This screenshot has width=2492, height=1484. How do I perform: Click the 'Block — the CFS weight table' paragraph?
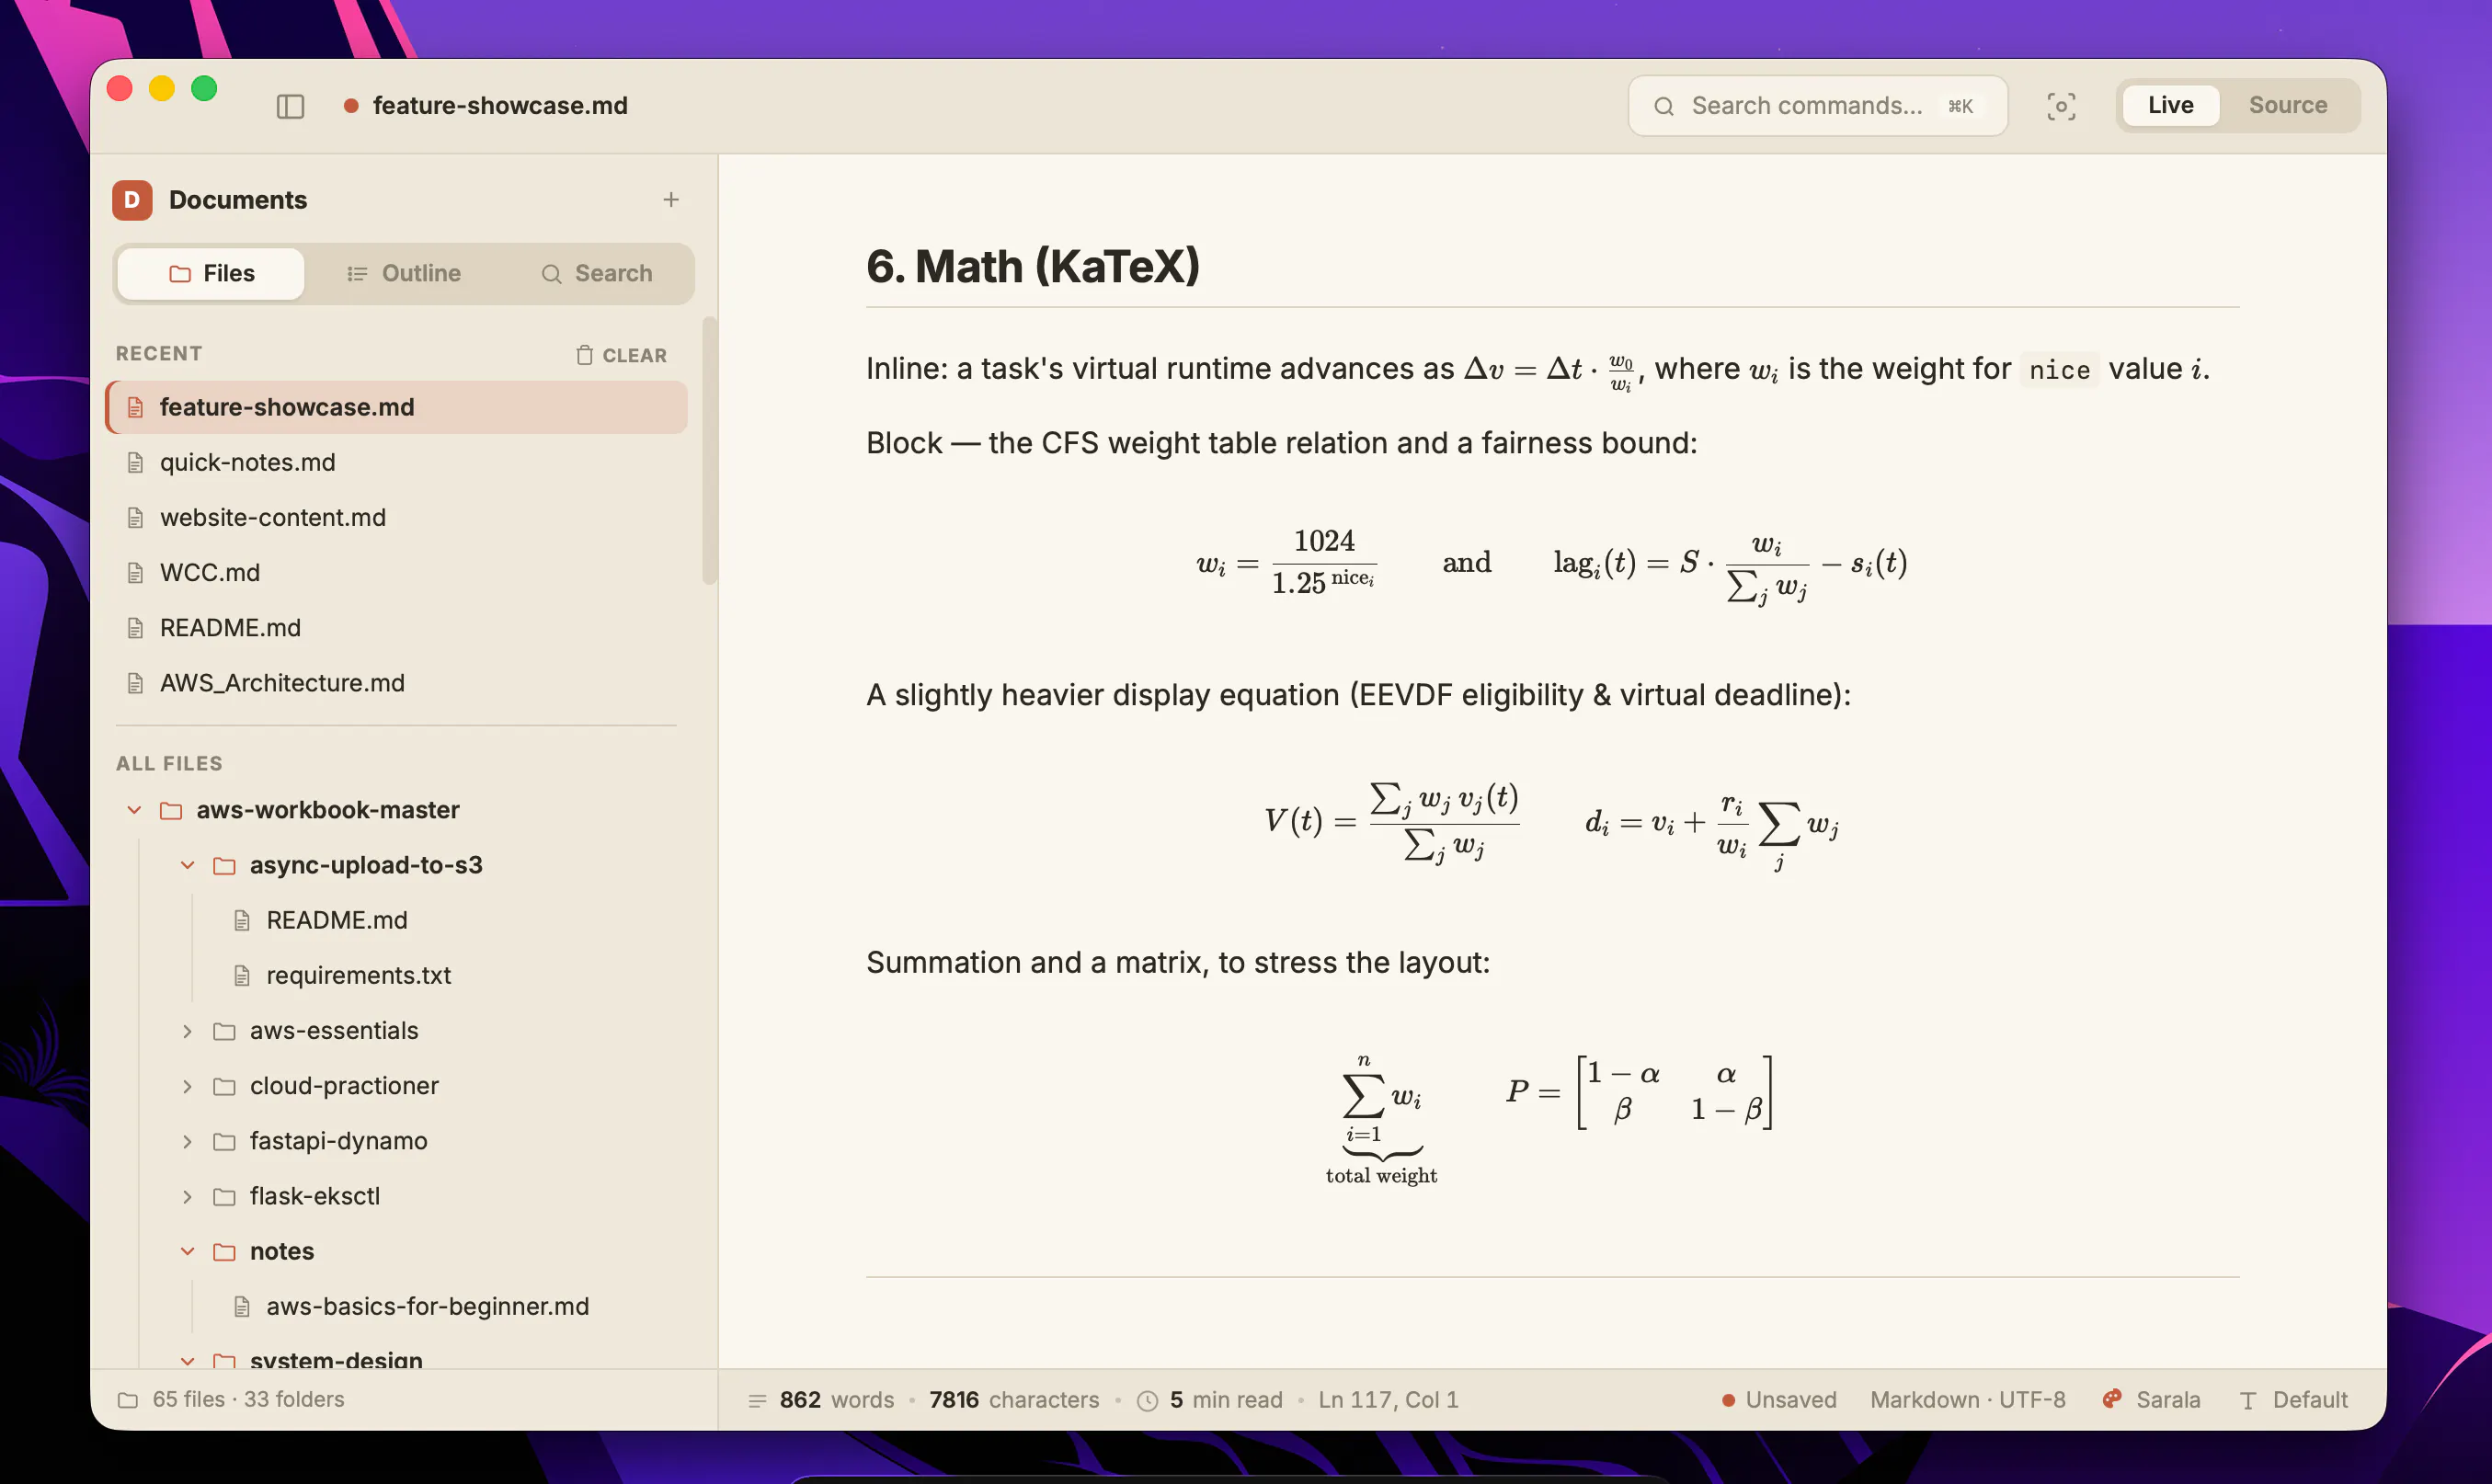(1282, 443)
